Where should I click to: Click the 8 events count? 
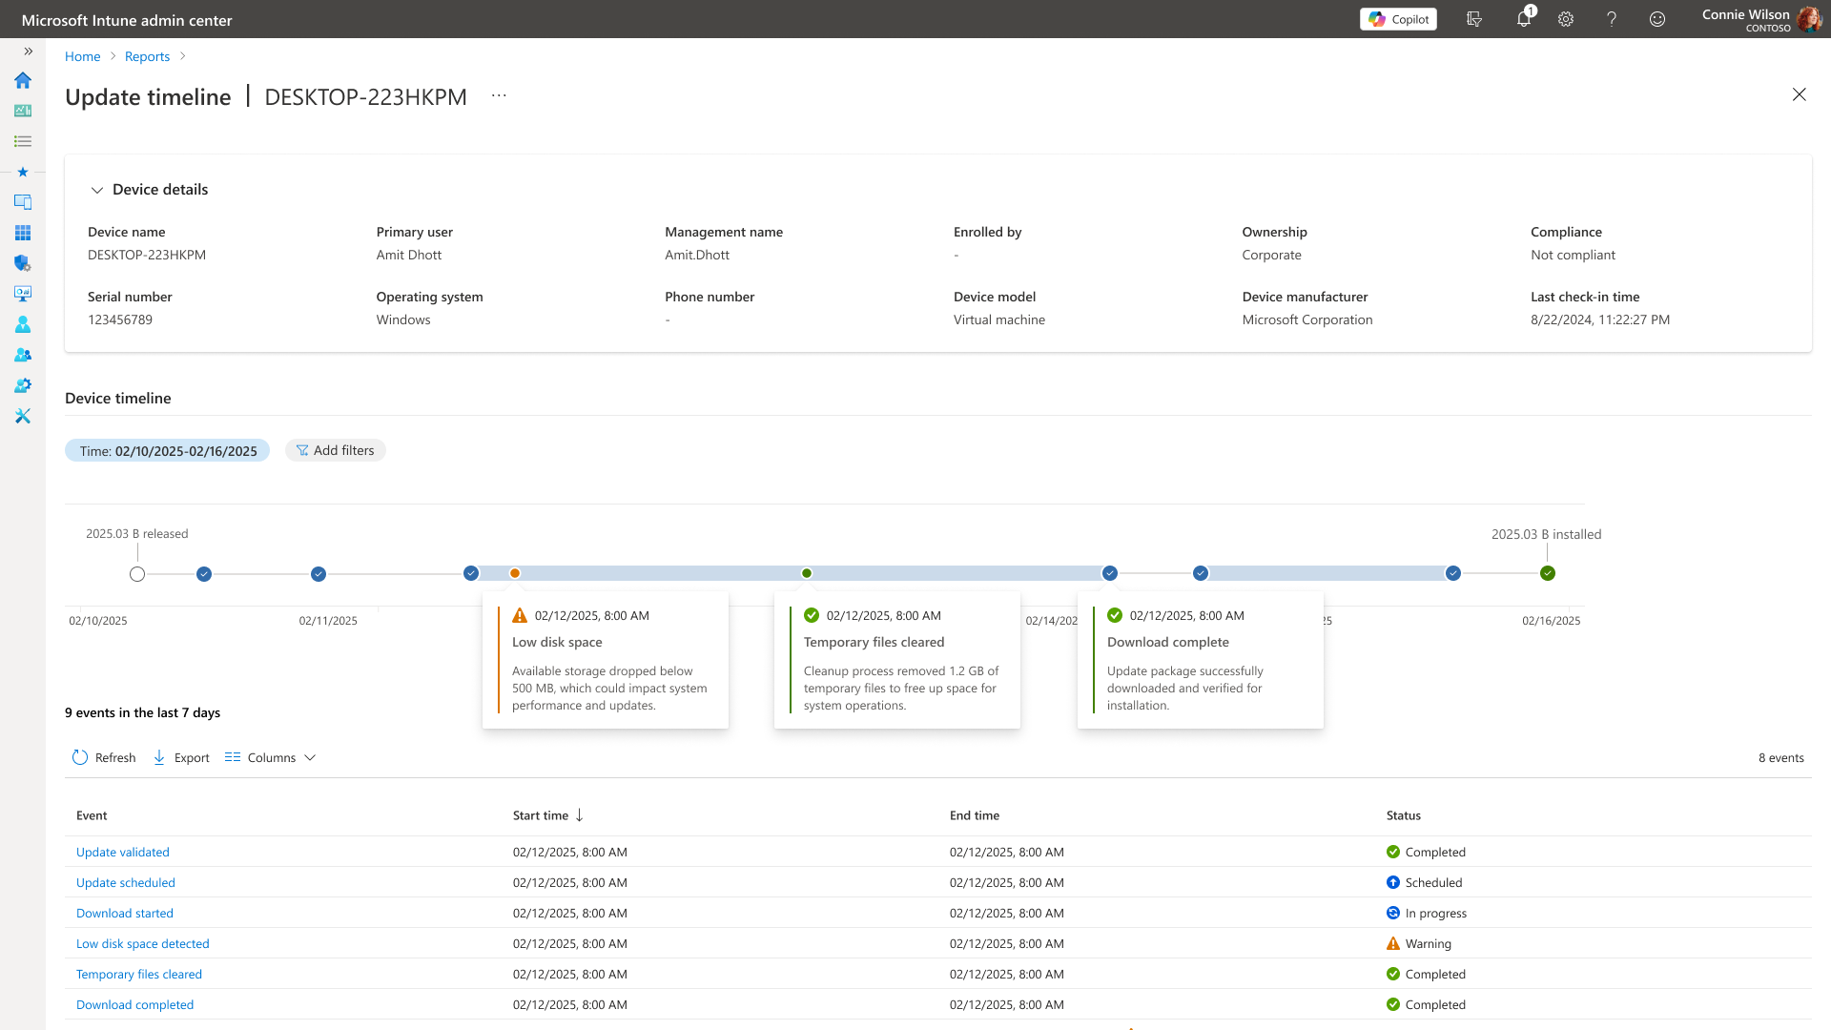(1781, 757)
